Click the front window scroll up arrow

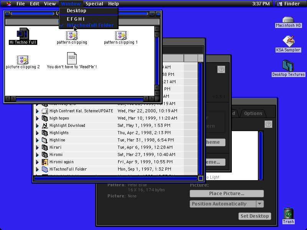(x=157, y=29)
